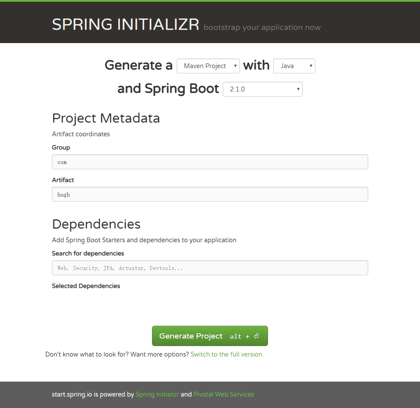
Task: Click the SPRING INITIALIZR header title
Action: 126,25
